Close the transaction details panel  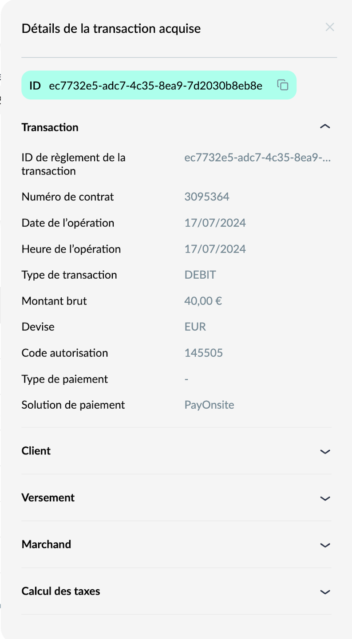tap(329, 27)
